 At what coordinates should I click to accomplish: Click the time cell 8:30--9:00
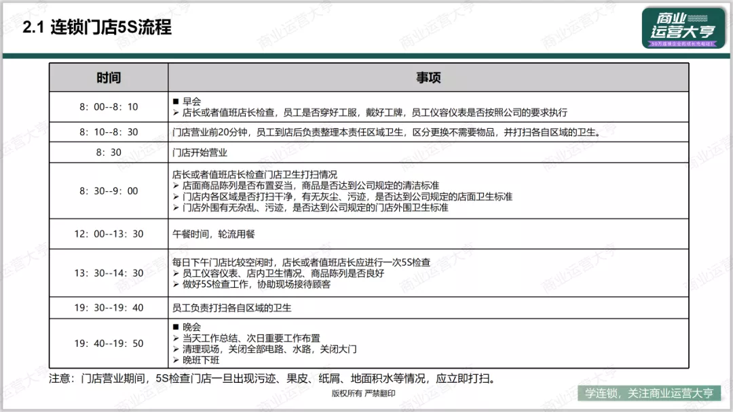point(109,191)
